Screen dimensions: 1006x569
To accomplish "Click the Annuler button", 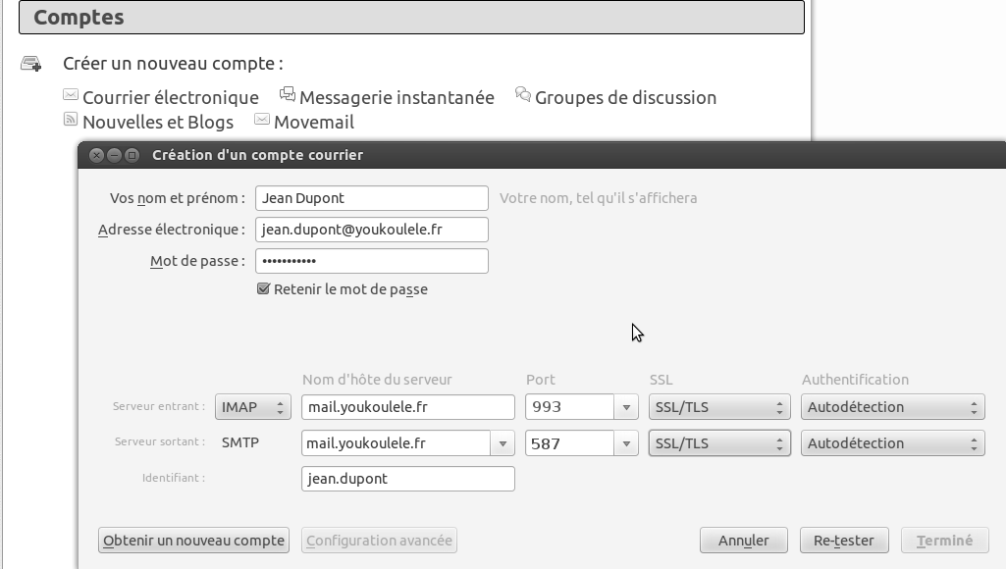I will [742, 541].
